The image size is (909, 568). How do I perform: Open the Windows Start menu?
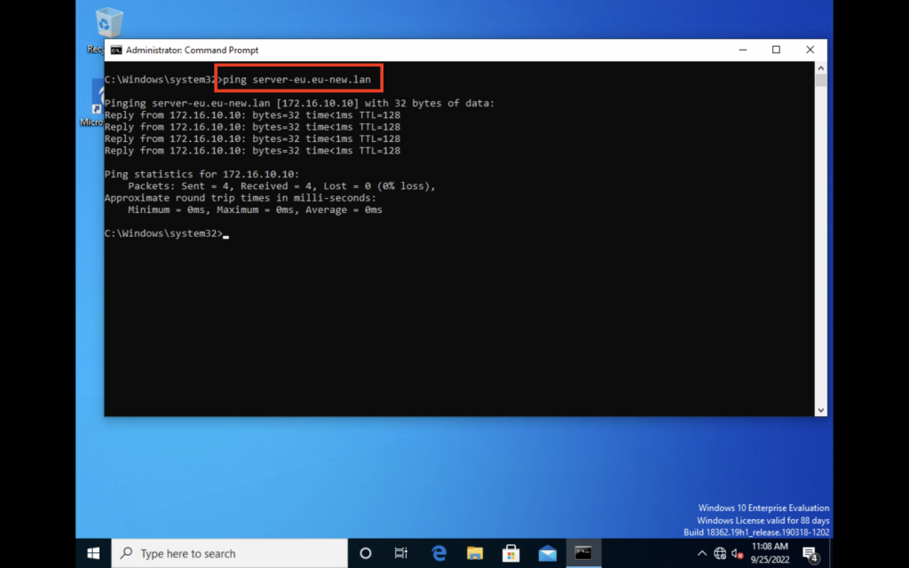click(93, 553)
